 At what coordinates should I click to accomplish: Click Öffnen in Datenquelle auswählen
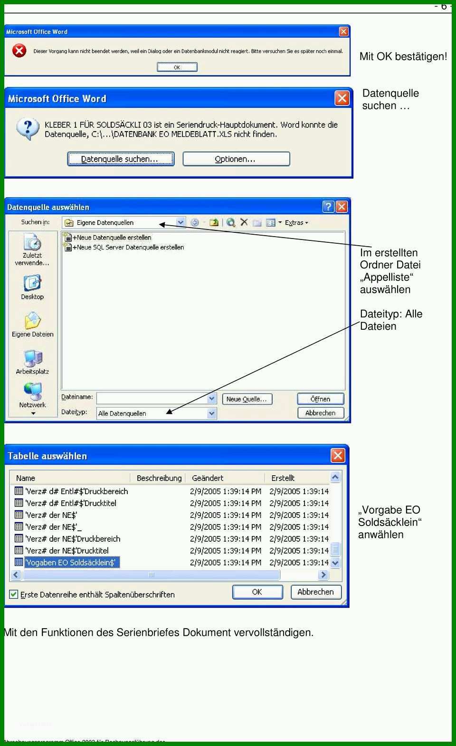point(321,399)
